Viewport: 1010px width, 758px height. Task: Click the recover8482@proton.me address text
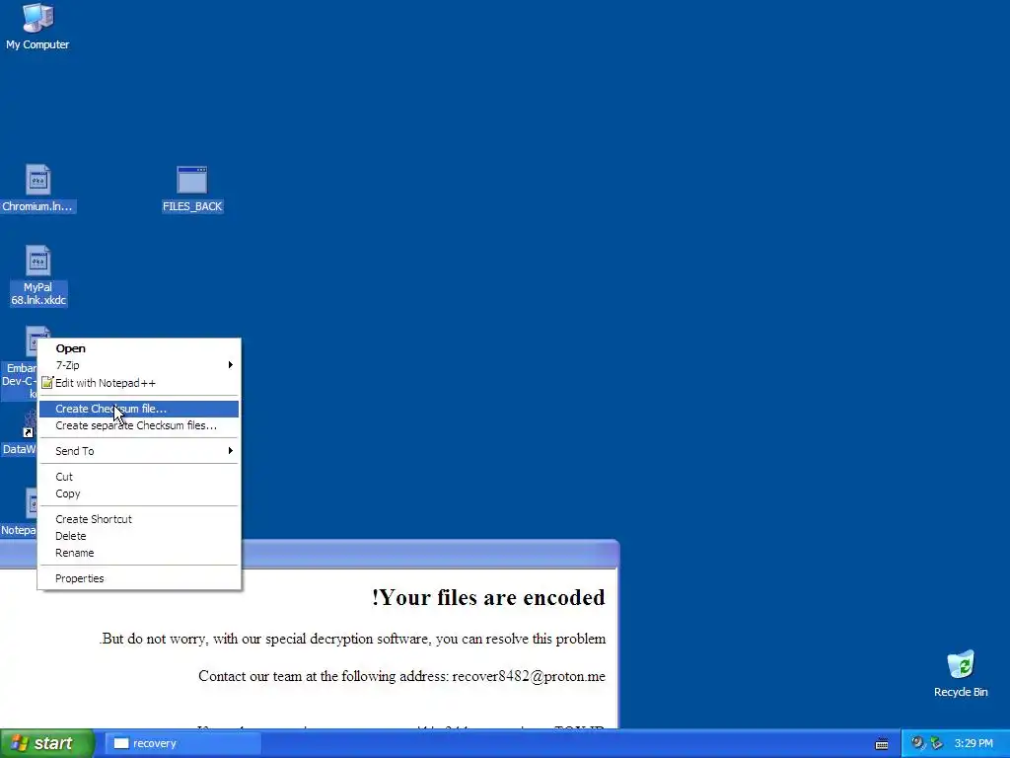point(529,676)
